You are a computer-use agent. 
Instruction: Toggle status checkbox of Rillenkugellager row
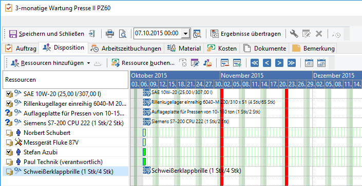tap(9, 104)
